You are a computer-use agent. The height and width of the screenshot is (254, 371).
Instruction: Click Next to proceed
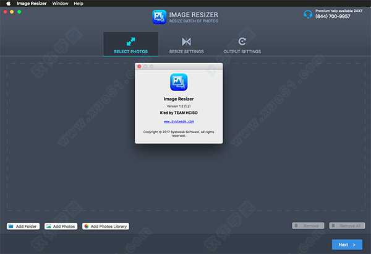tap(347, 245)
